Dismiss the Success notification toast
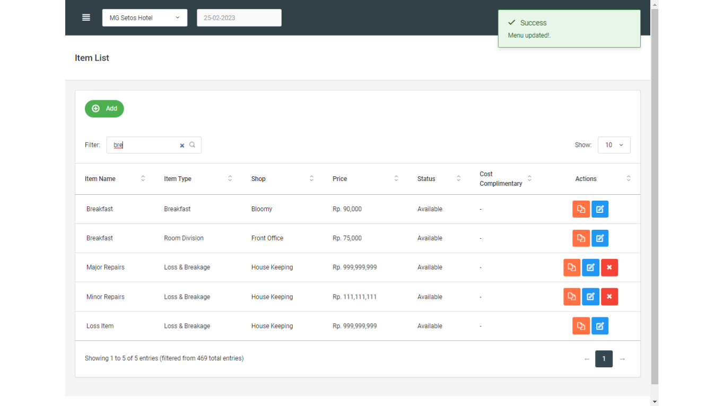Viewport: 724px width, 406px height. [x=569, y=29]
